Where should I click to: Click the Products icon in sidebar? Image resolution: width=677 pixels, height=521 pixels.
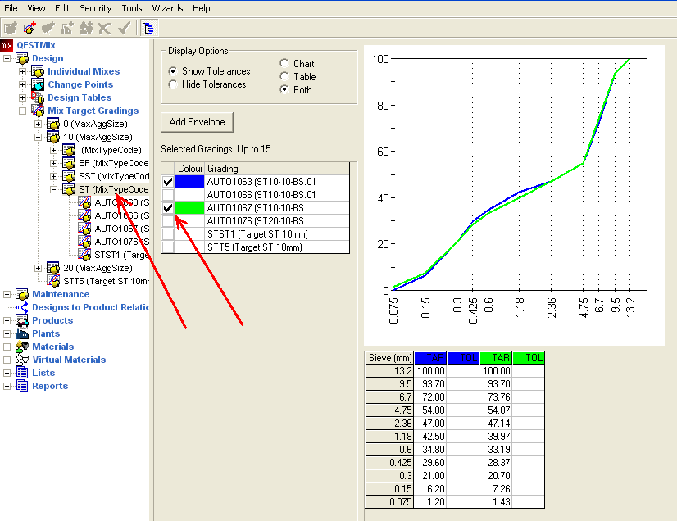pyautogui.click(x=22, y=320)
